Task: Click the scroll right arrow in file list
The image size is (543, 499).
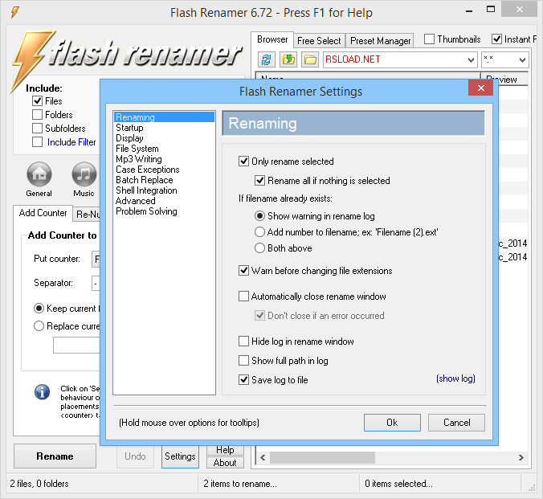Action: [521, 457]
